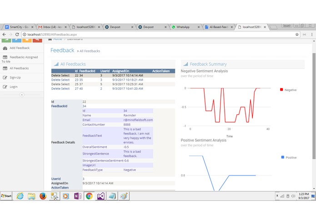Screen dimensions: 316x224
Task: Click the r@mindfieldsoft.com email value
Action: [x=138, y=120]
